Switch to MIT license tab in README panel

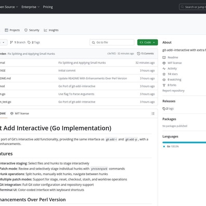(x=20, y=113)
